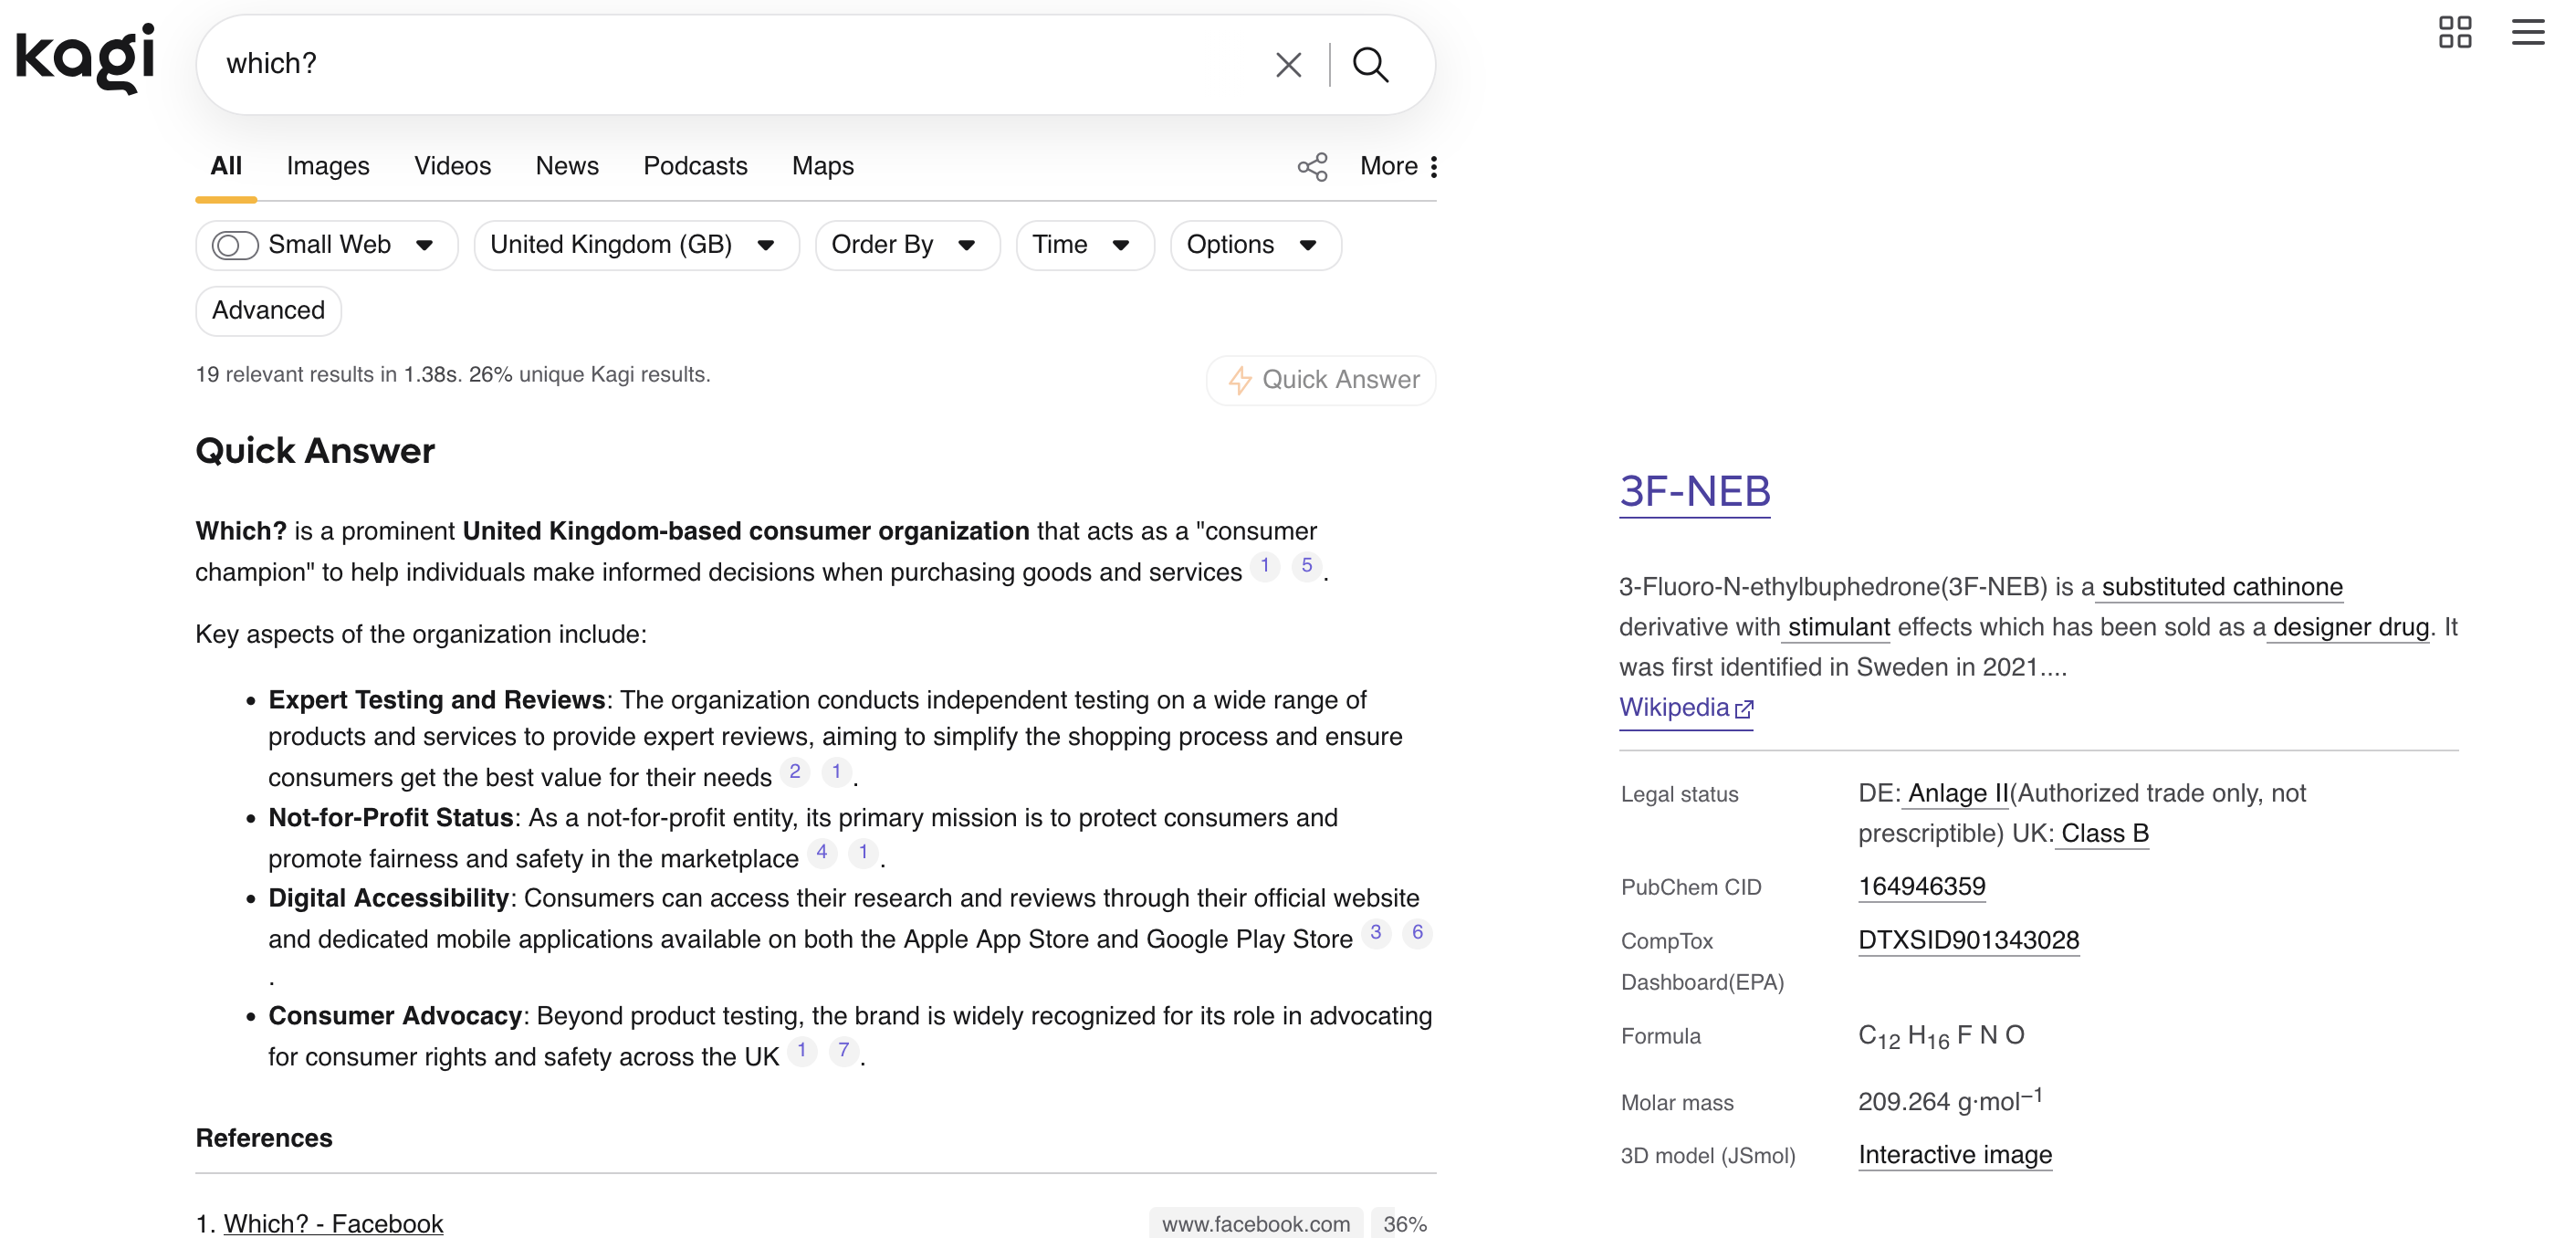Click the search input field
The image size is (2576, 1238).
tap(740, 64)
